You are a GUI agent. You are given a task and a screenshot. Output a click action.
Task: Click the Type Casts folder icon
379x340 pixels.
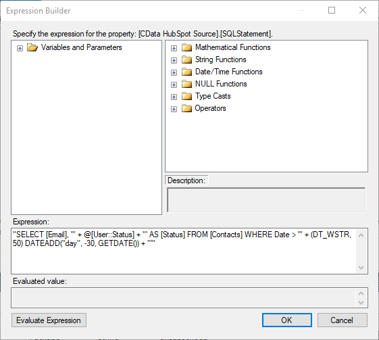186,96
